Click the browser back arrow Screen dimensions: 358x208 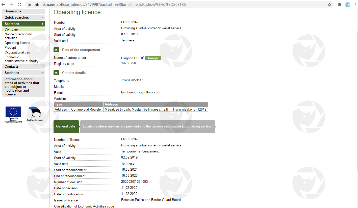[x=4, y=5]
